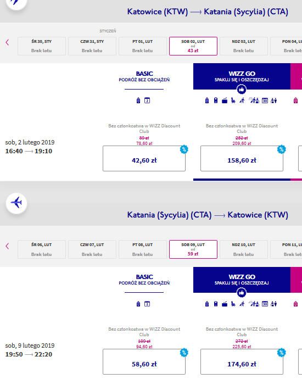Select the NDZ 03, LUT date tab
302x379 pixels.
click(244, 46)
